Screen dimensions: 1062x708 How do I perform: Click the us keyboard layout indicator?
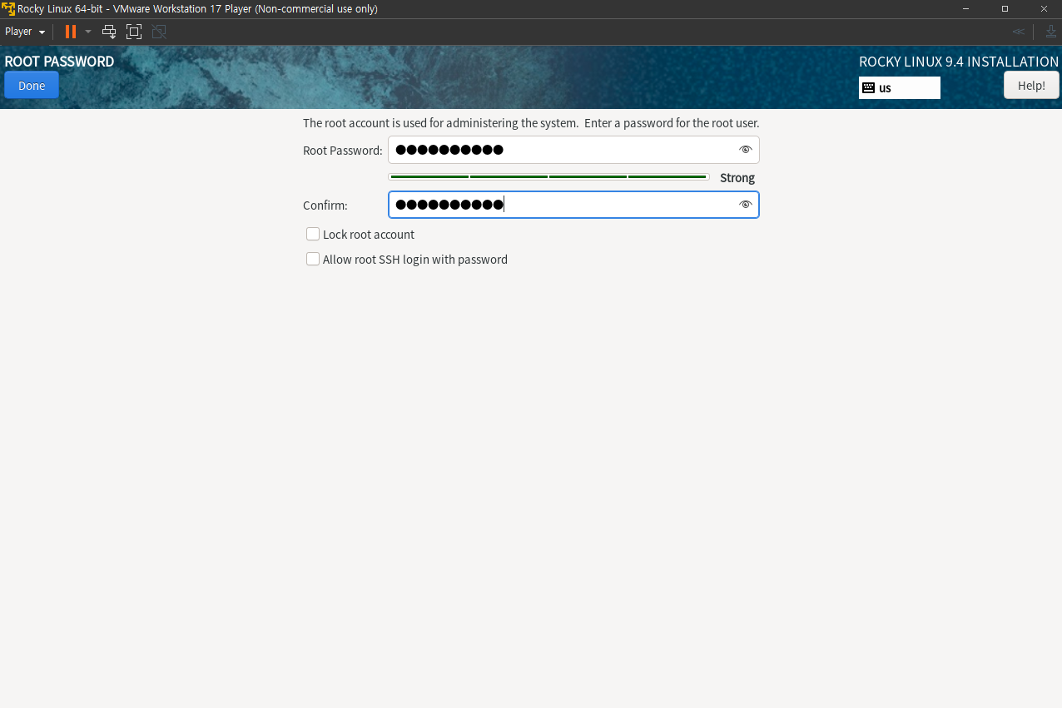pos(900,87)
